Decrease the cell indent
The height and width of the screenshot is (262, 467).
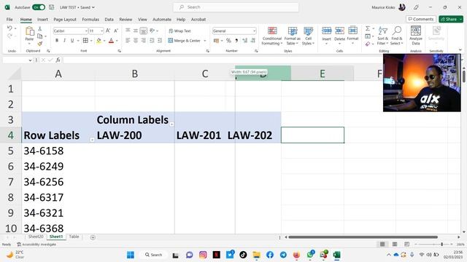click(x=152, y=41)
